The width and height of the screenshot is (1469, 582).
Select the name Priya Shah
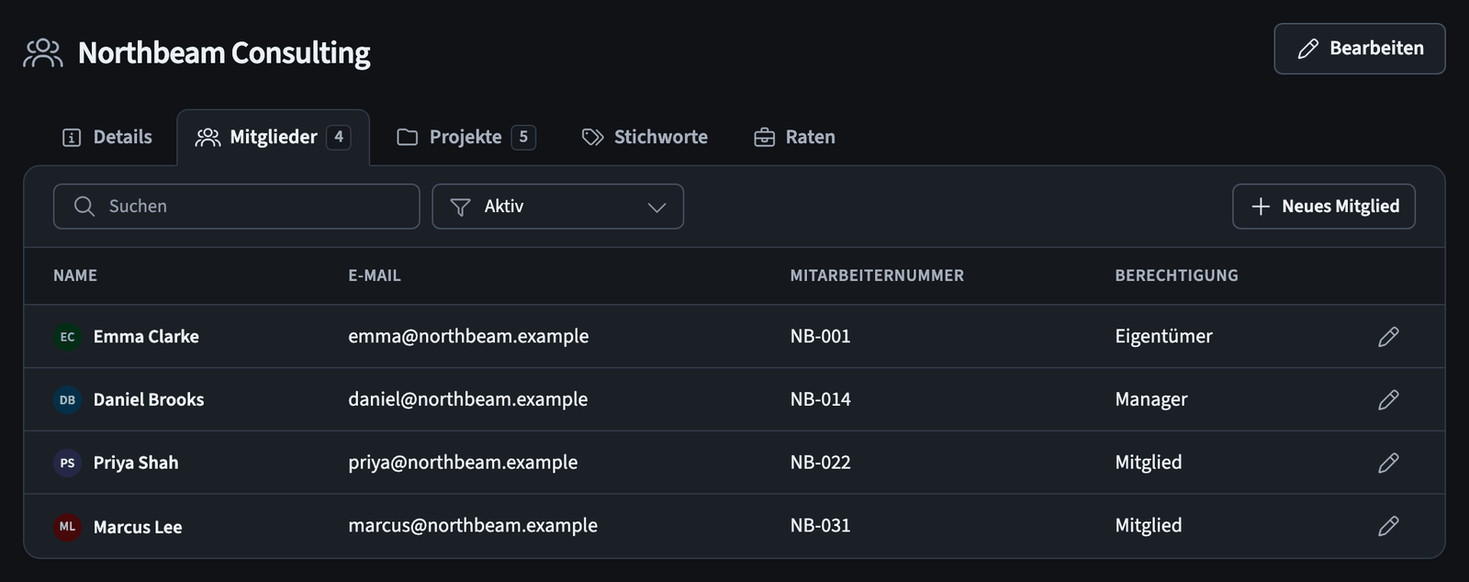(136, 463)
